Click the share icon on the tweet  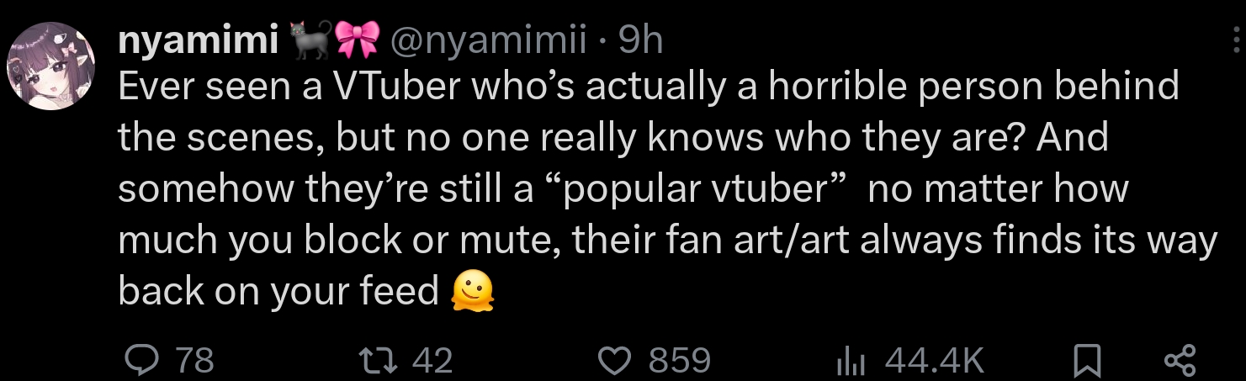(x=1179, y=362)
